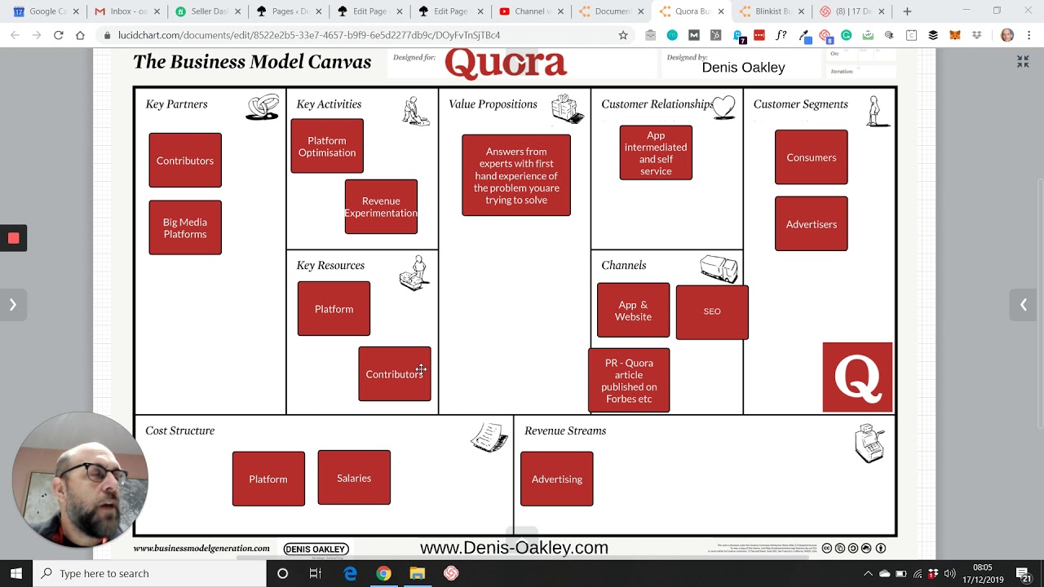This screenshot has width=1044, height=587.
Task: Select the Platform Optimisation card
Action: 327,146
